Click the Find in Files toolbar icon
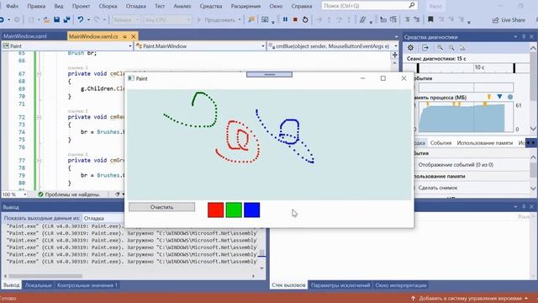This screenshot has width=538, height=303. click(x=265, y=19)
